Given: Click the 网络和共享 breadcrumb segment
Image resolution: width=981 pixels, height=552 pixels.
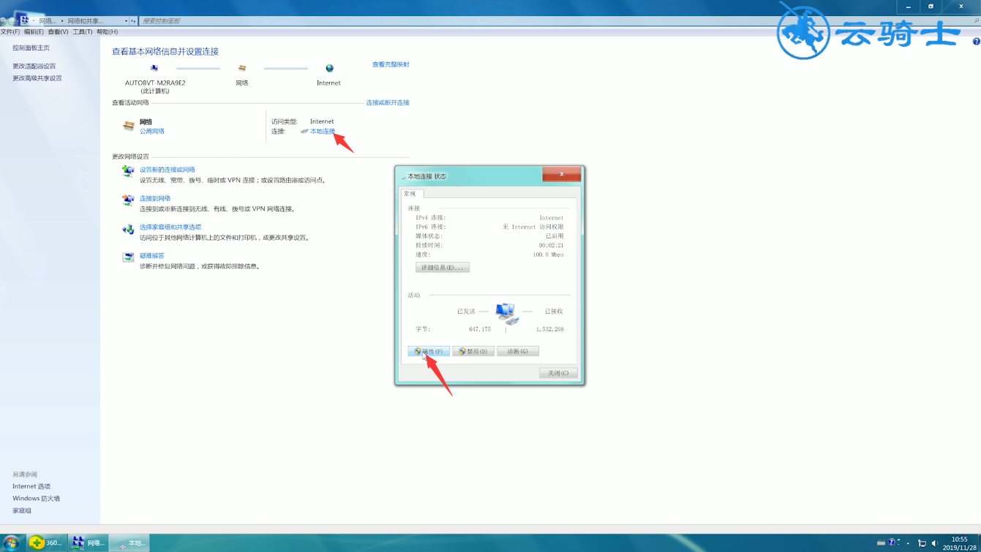Looking at the screenshot, I should point(86,21).
